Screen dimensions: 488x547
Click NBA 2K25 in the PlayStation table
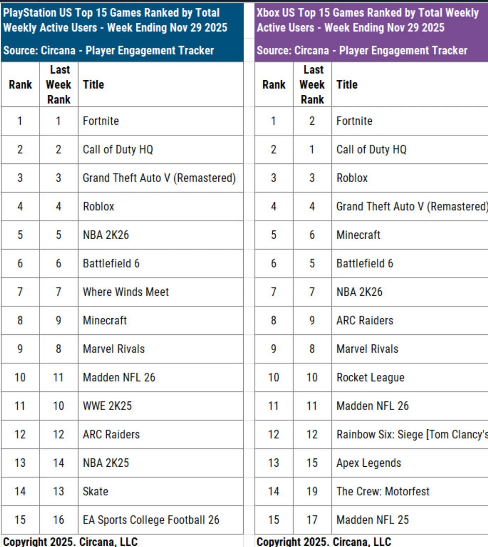click(x=106, y=463)
